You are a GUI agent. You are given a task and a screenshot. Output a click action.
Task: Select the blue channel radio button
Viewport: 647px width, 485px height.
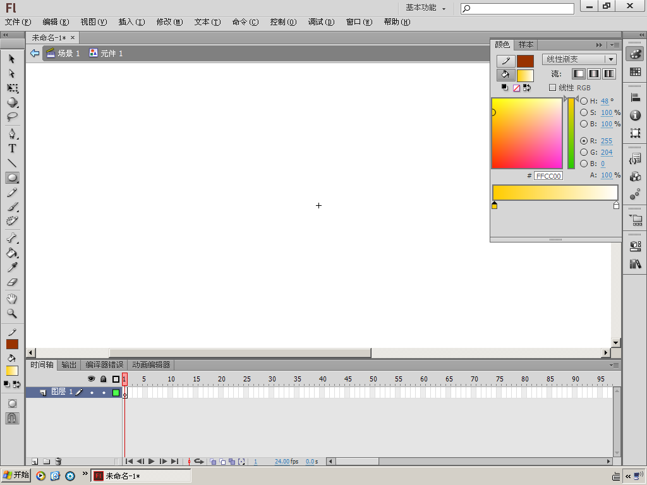[584, 164]
